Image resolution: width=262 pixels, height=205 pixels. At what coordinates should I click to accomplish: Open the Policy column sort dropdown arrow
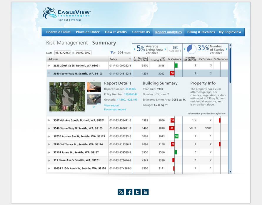[x=130, y=59]
